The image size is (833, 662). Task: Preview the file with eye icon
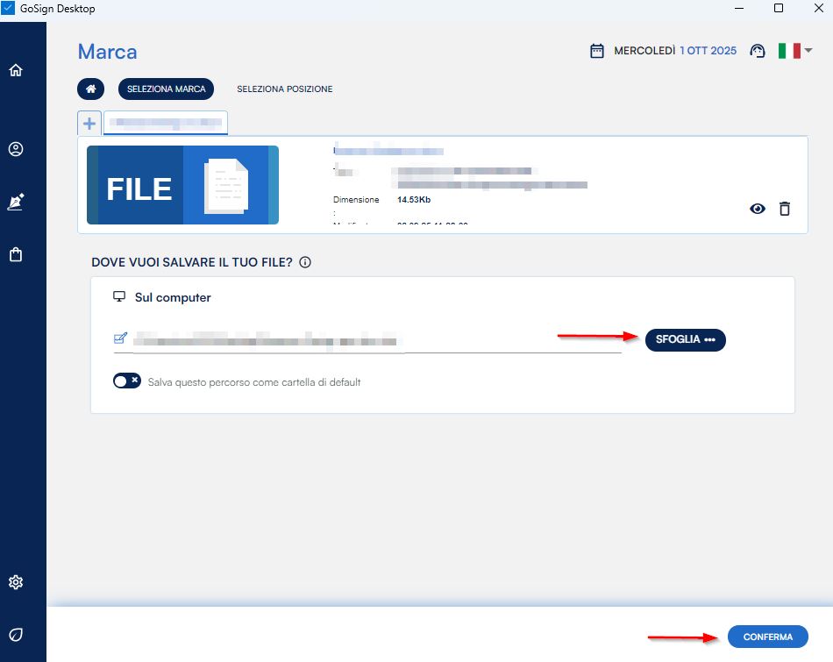758,209
